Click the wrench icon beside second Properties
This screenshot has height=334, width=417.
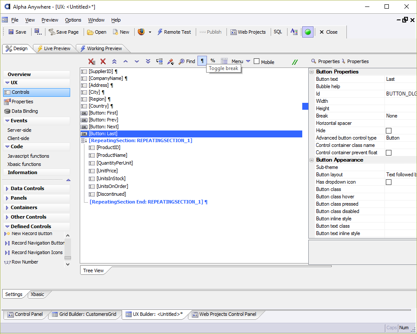[343, 61]
